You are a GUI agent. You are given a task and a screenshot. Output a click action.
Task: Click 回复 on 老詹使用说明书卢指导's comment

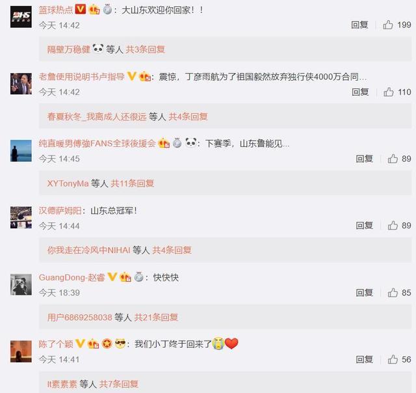coord(360,92)
